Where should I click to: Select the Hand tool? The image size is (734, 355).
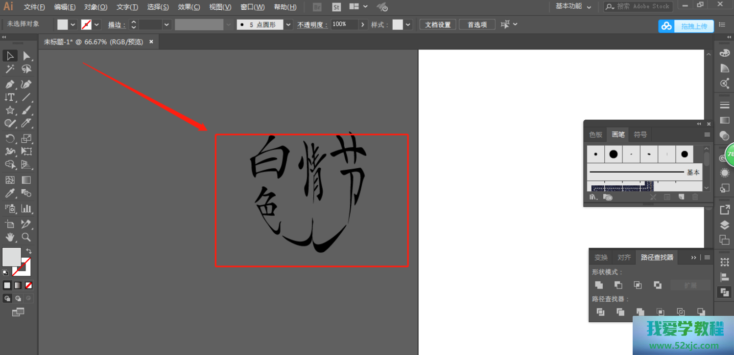[10, 237]
